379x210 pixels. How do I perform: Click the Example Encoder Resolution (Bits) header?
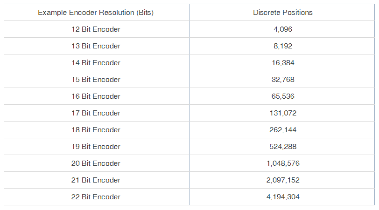pos(96,13)
